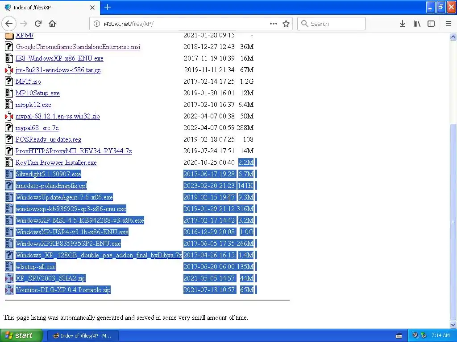Image resolution: width=457 pixels, height=342 pixels.
Task: Click binary icon next to IE8-WindowsXP-x86-ENU.exe
Action: click(x=9, y=58)
